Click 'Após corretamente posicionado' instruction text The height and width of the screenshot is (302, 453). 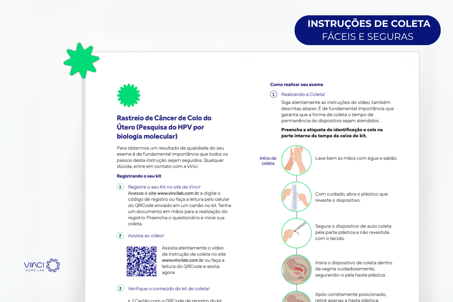(x=351, y=297)
